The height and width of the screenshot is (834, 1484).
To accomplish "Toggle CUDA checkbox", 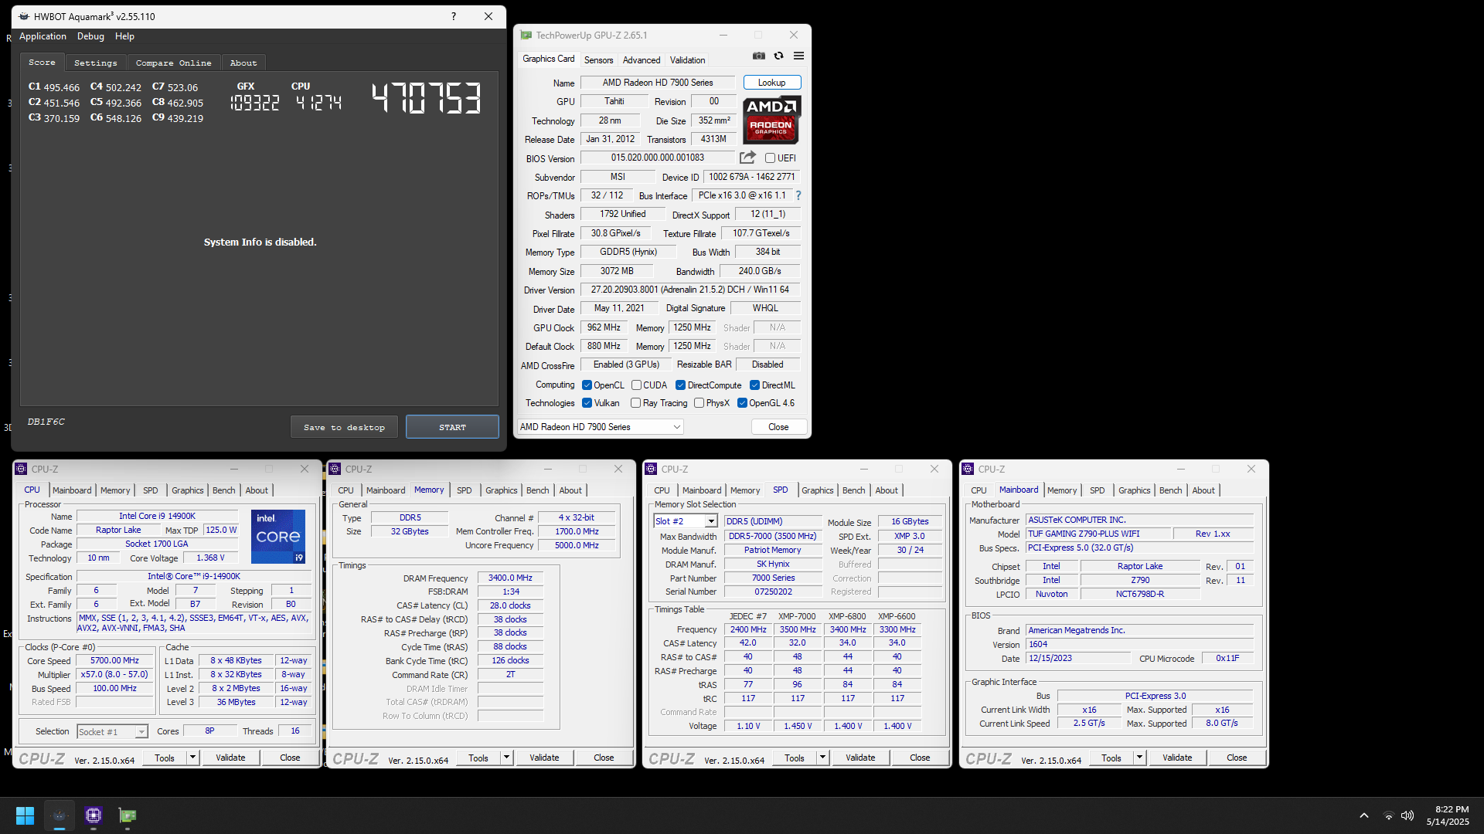I will 636,385.
